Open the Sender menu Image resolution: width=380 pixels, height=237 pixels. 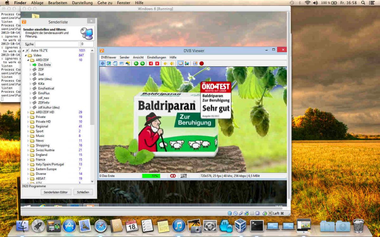[x=124, y=58]
